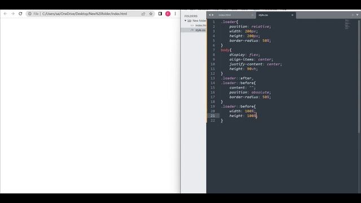Switch to previous tab arrow in Sublime
Image resolution: width=361 pixels, height=203 pixels.
pyautogui.click(x=210, y=15)
